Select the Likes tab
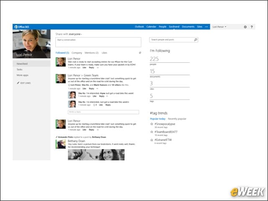The image size is (268, 201). tap(104, 53)
